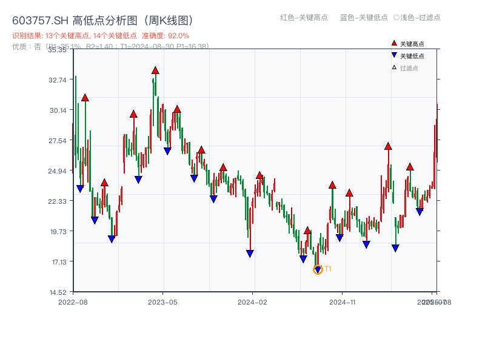Click the 22.33 price axis label

tap(57, 201)
